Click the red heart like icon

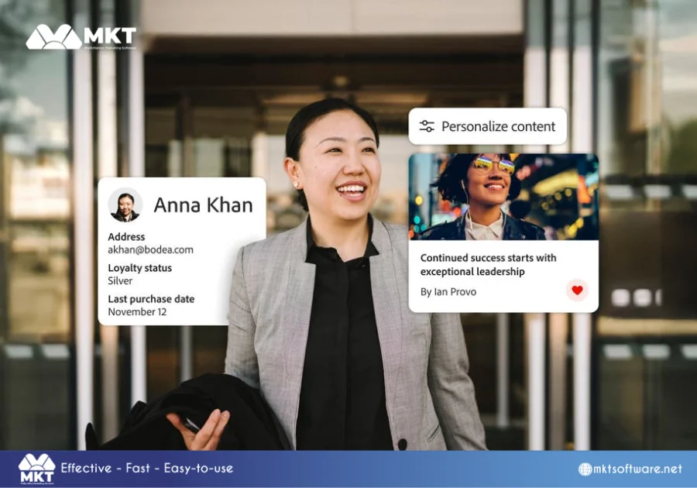point(577,290)
